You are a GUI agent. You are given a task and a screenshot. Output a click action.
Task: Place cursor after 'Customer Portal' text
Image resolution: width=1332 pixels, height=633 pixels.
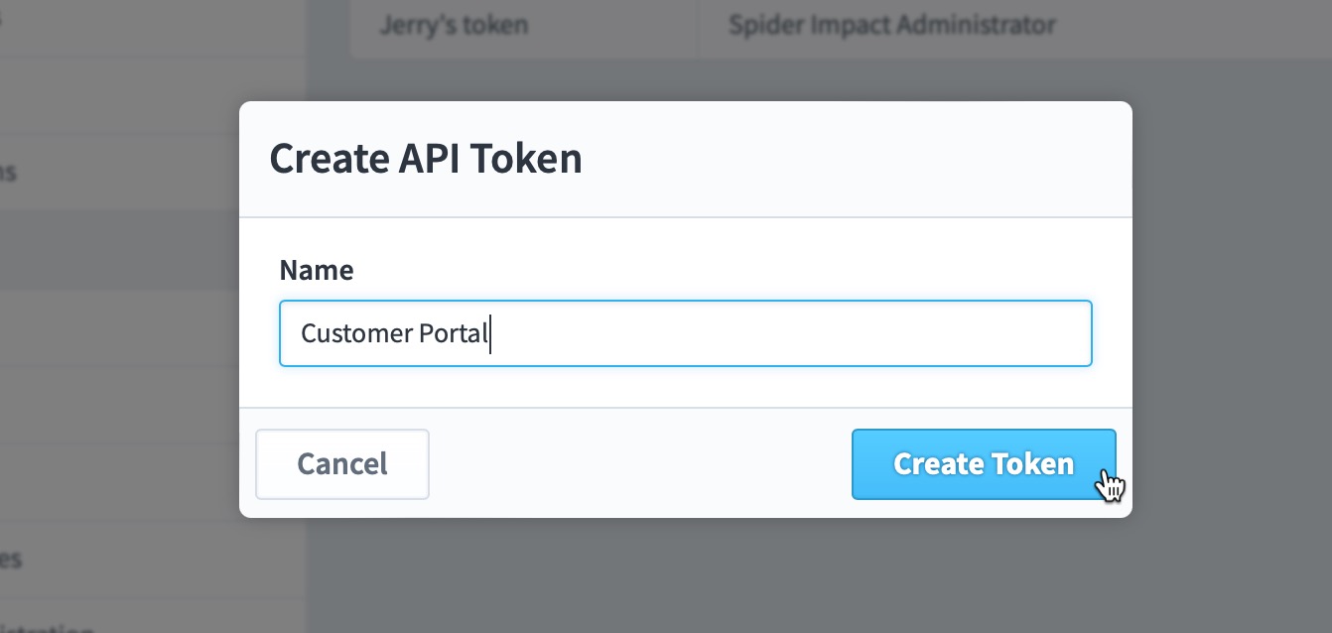point(490,333)
